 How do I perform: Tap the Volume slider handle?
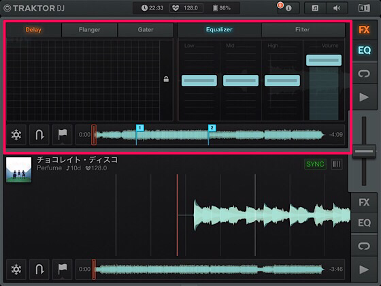[x=324, y=61]
